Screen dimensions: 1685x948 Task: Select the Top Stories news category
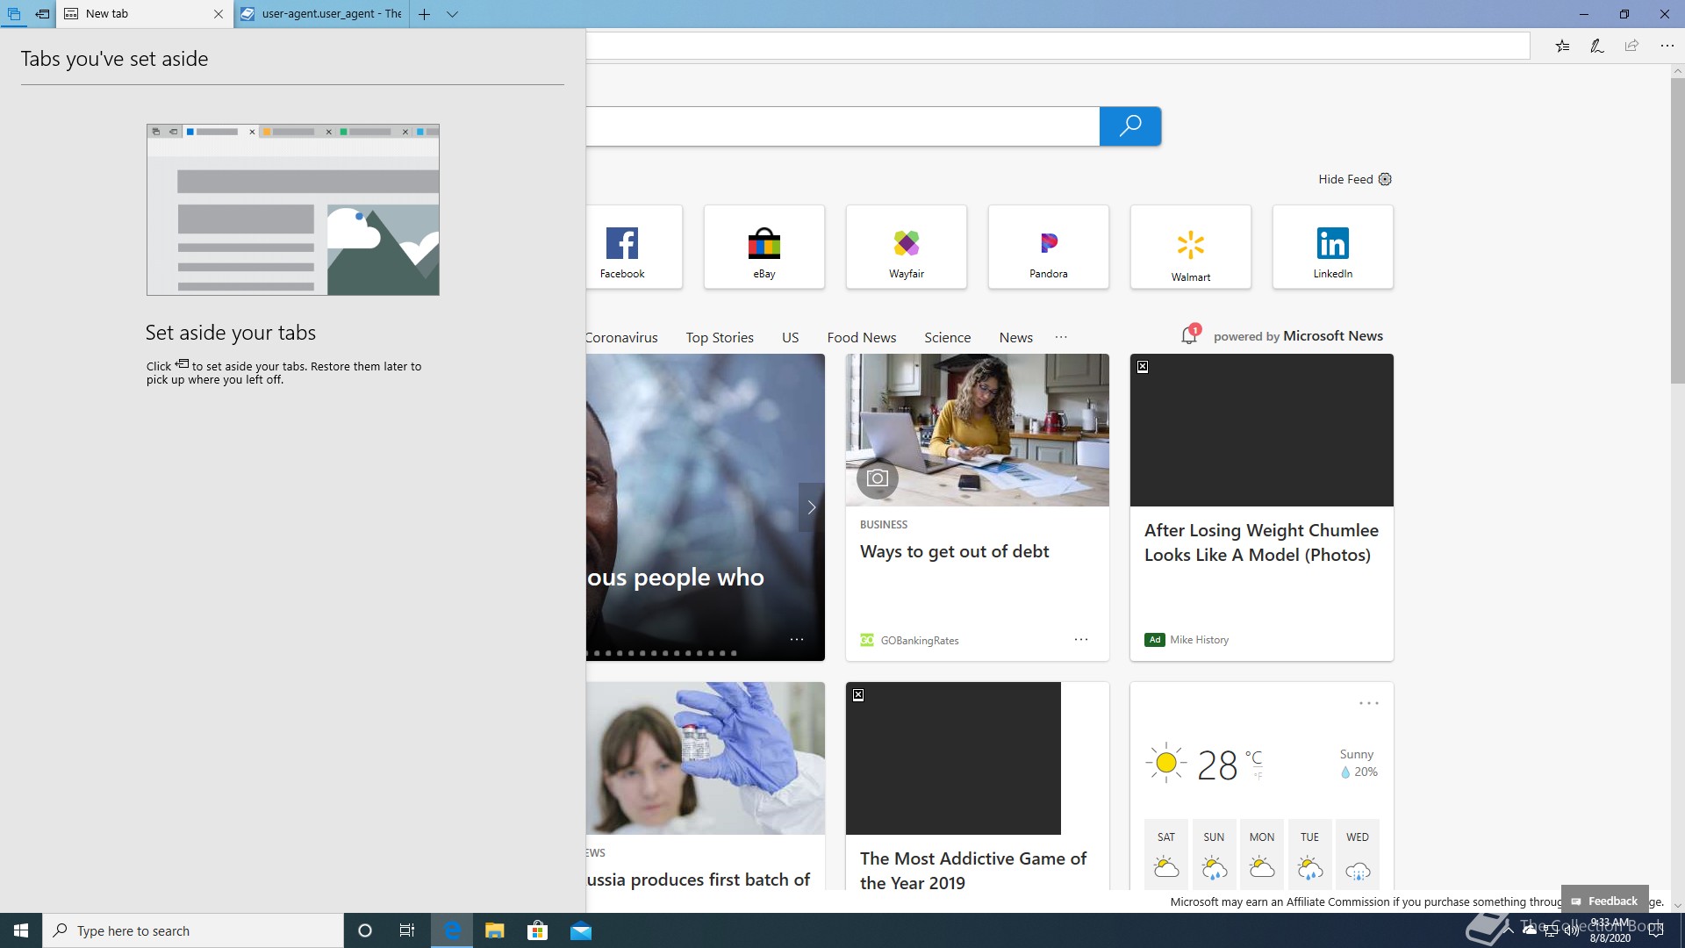click(x=720, y=337)
